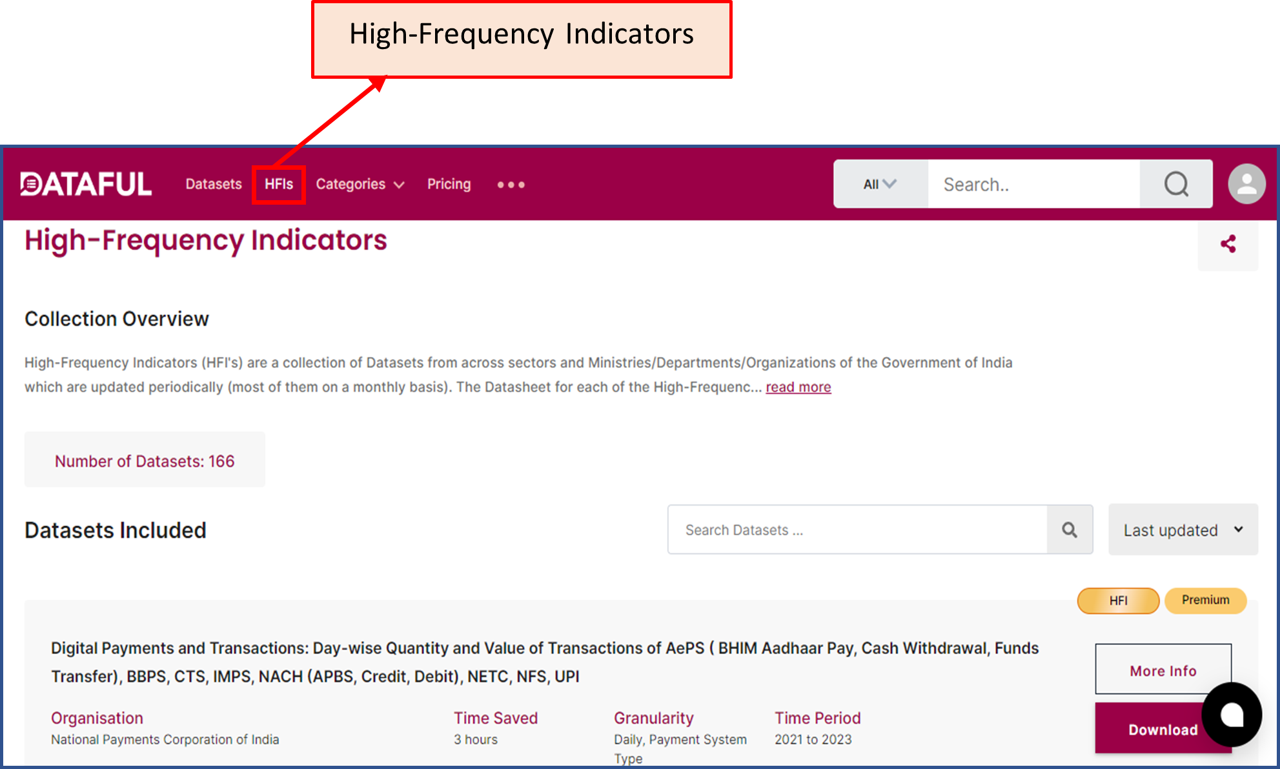
Task: Click the top search magnifier icon
Action: click(1175, 184)
